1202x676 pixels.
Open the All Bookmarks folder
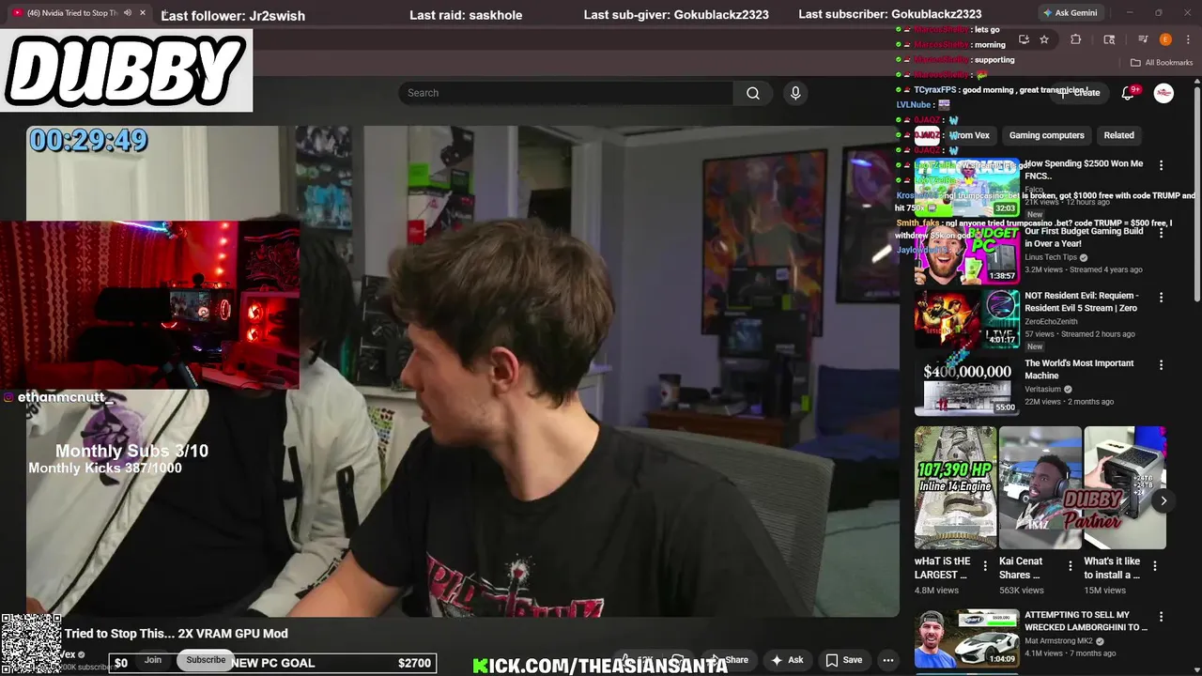click(1162, 63)
